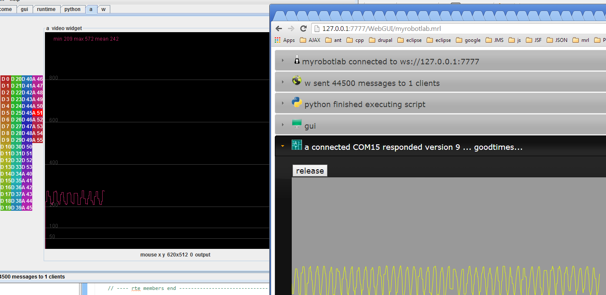Reload the WebGUI page in Chrome
Image resolution: width=606 pixels, height=295 pixels.
click(x=303, y=28)
